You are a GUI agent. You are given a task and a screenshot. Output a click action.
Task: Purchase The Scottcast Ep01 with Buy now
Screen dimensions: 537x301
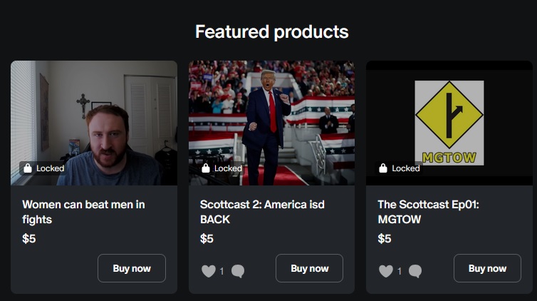(487, 268)
